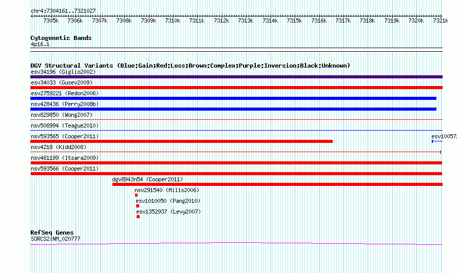This screenshot has height=273, width=457.
Task: Click the RefSeq Genes track title
Action: (x=52, y=233)
